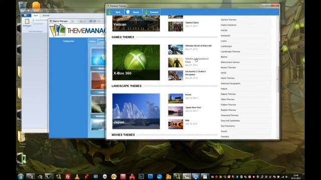Open the Stained Glass theme link

tap(192, 22)
